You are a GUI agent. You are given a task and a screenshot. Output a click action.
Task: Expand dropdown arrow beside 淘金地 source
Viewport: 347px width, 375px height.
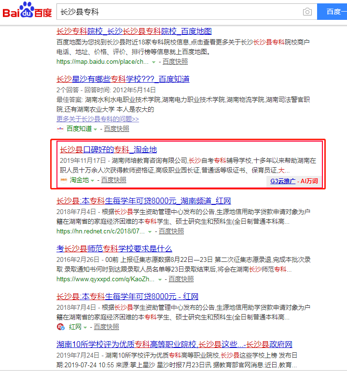point(93,181)
